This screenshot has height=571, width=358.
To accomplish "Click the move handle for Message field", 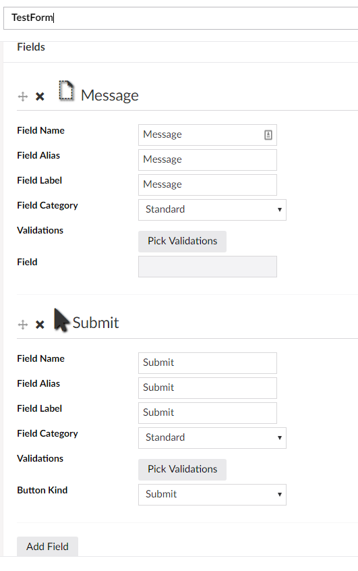I will click(x=23, y=97).
